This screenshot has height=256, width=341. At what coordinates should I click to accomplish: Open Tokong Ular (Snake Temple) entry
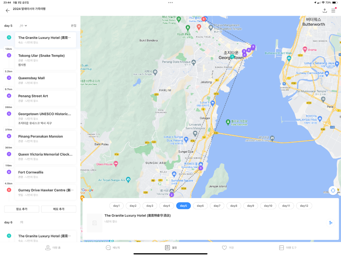(x=46, y=60)
